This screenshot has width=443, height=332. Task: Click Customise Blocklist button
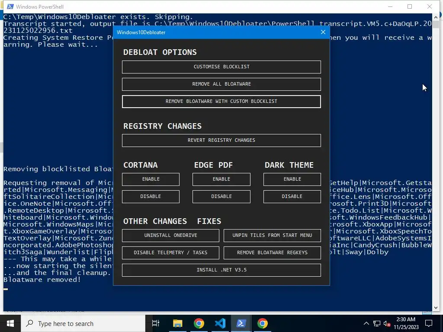(221, 67)
